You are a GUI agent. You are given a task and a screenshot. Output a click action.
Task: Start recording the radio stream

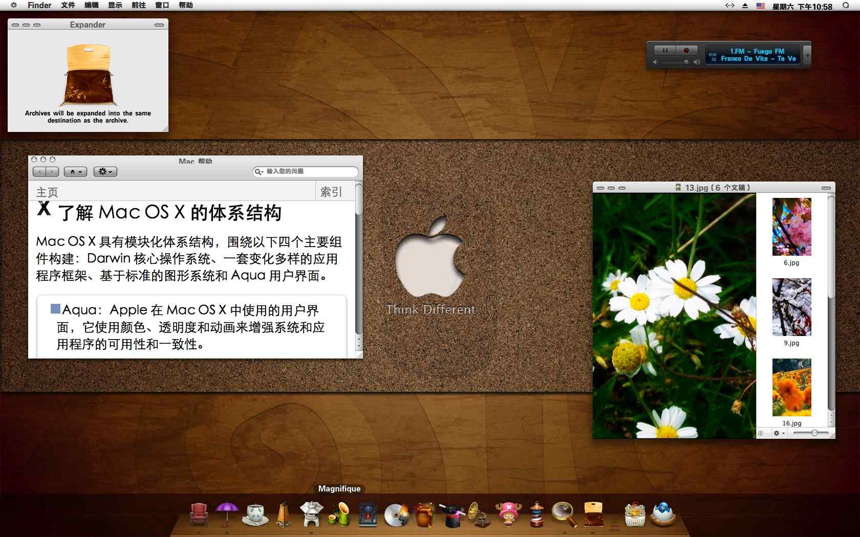point(686,50)
